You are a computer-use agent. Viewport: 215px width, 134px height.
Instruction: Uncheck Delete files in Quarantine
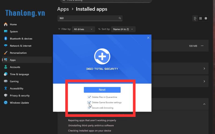[89, 97]
